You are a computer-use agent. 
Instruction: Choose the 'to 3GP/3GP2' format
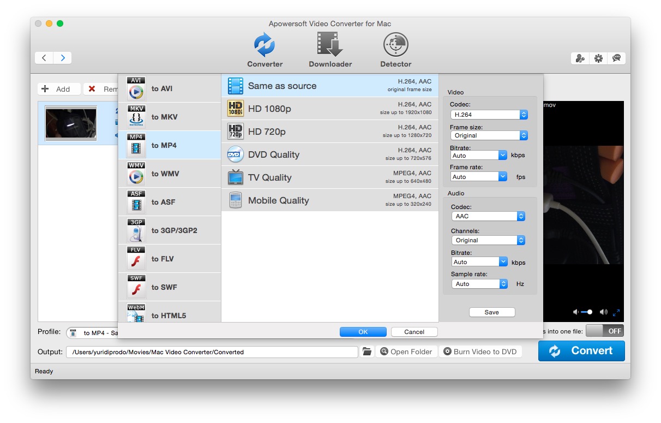click(x=170, y=230)
